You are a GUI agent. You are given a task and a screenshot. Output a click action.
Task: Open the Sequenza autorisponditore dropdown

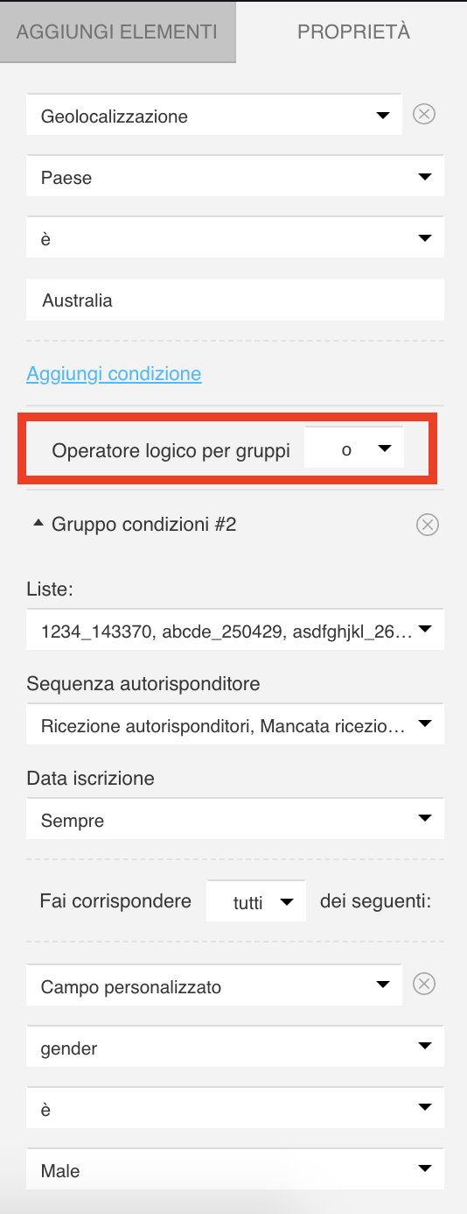point(235,725)
